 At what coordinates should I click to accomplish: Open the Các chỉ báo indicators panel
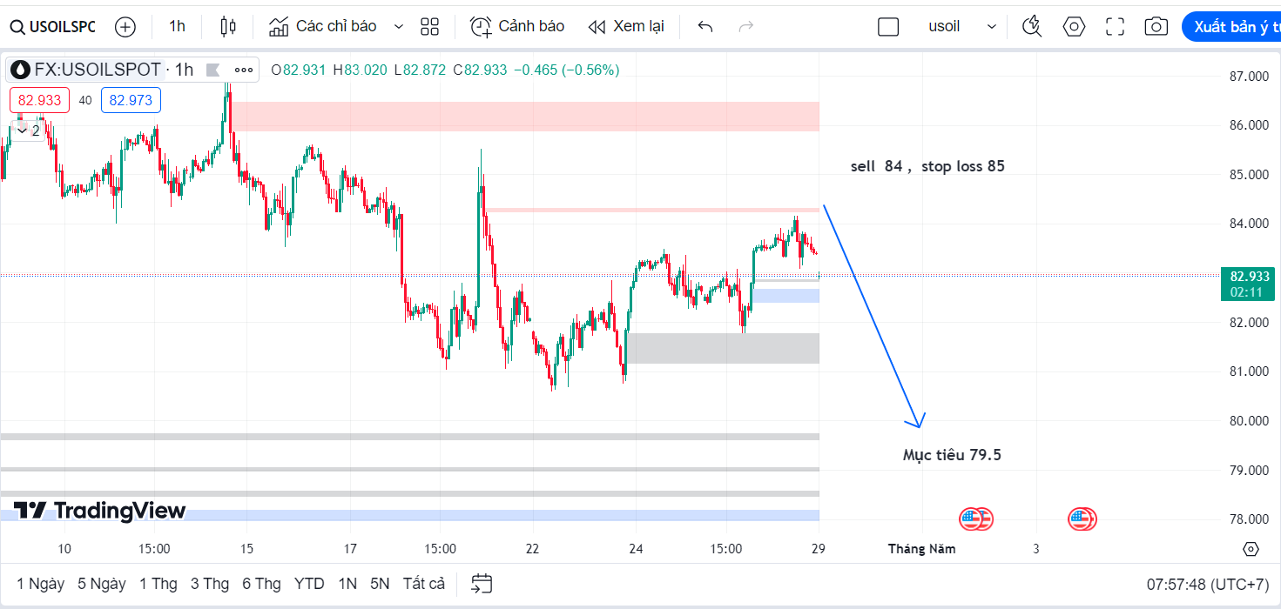click(x=323, y=27)
